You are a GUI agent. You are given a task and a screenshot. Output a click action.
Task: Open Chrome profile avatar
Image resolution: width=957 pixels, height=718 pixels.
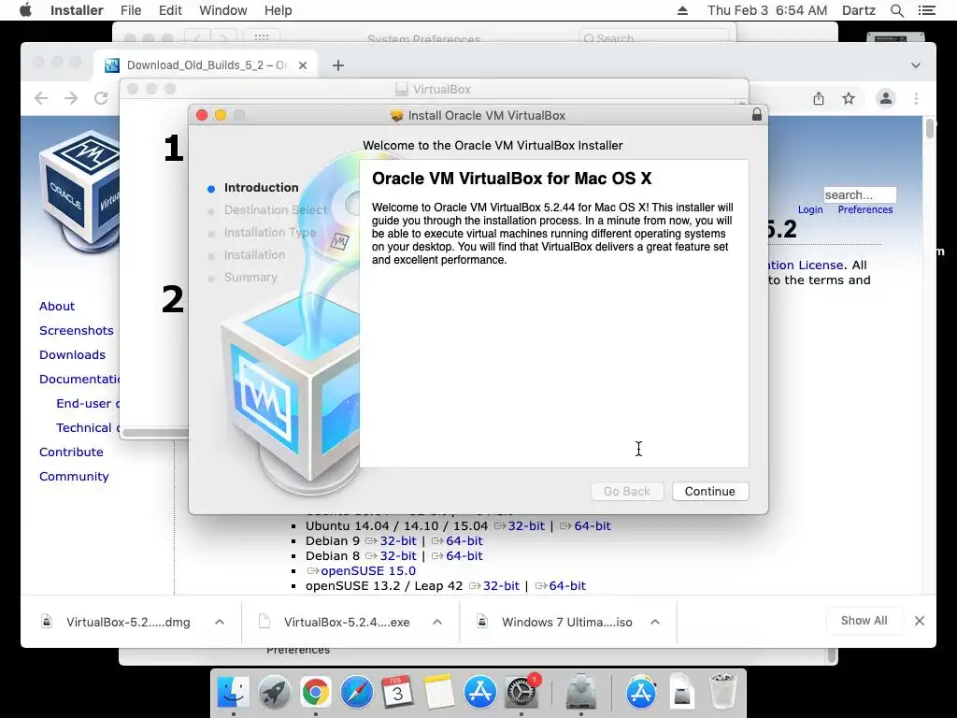click(886, 98)
